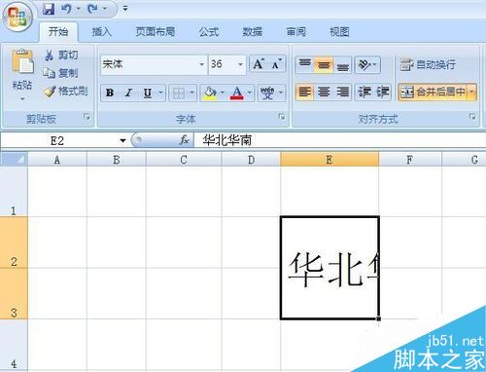Open font color palette arrow
The height and width of the screenshot is (372, 486).
click(x=250, y=93)
